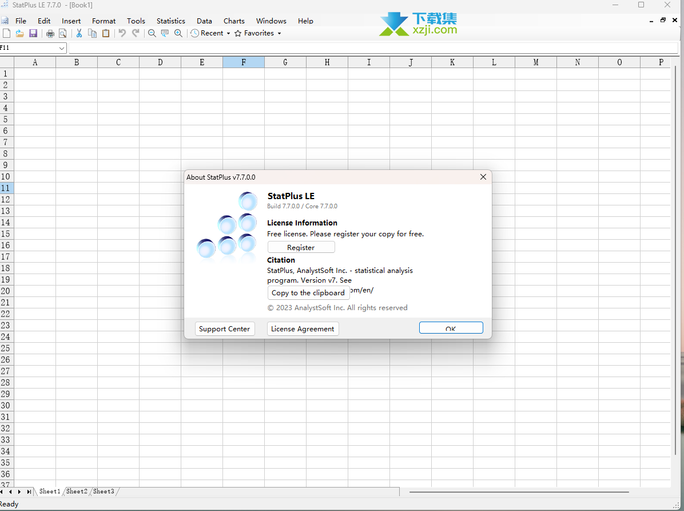Restore the inner Book1 document window

tap(663, 20)
